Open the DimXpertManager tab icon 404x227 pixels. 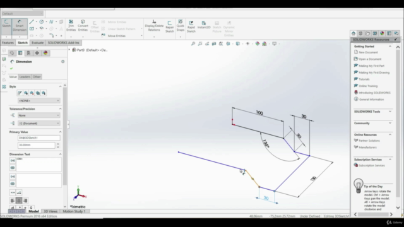pyautogui.click(x=37, y=53)
